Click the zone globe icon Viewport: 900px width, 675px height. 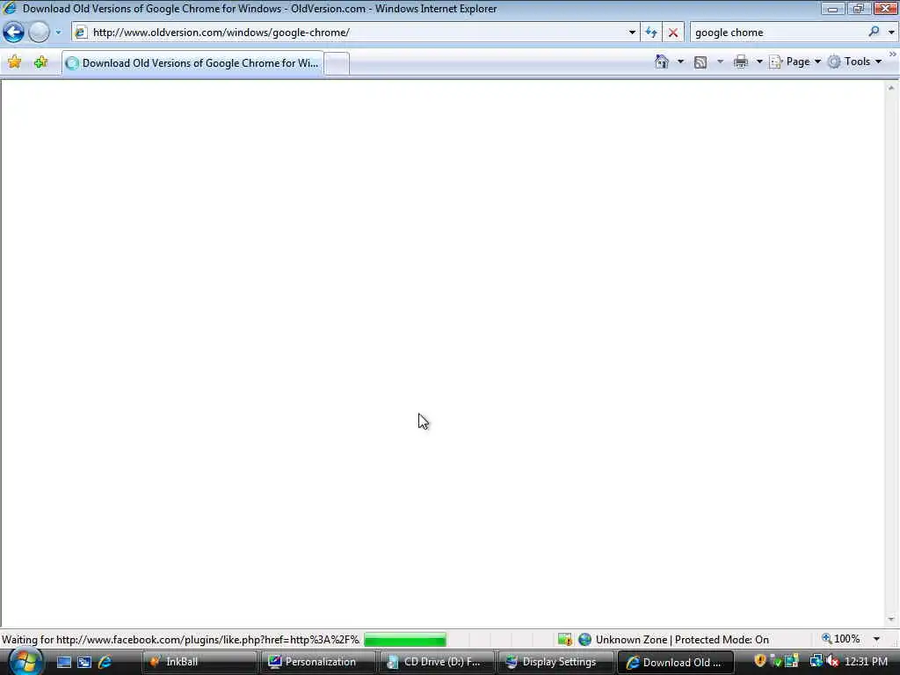(584, 640)
